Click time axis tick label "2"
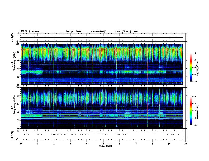This screenshot has width=209, height=161. [54, 144]
